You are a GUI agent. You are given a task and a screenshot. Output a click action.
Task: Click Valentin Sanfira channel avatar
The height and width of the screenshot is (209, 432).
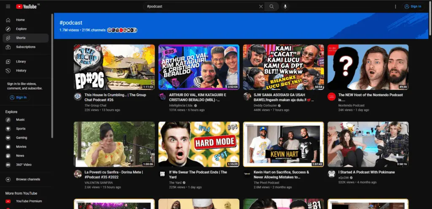point(78,174)
